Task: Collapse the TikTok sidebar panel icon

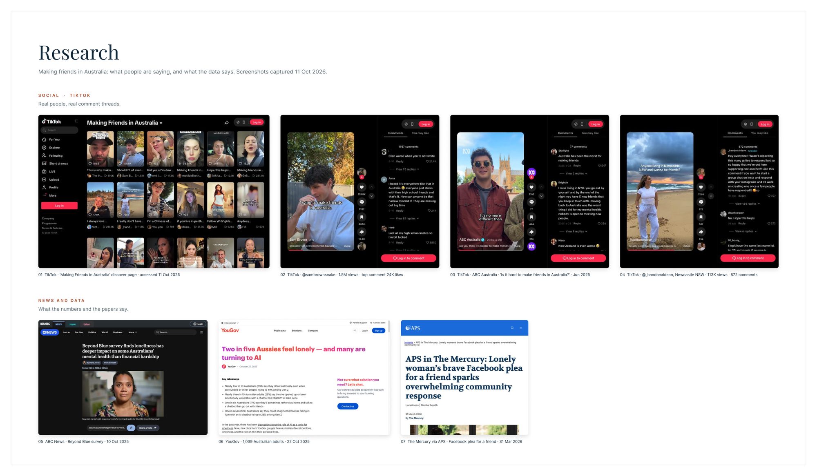Action: [x=76, y=121]
